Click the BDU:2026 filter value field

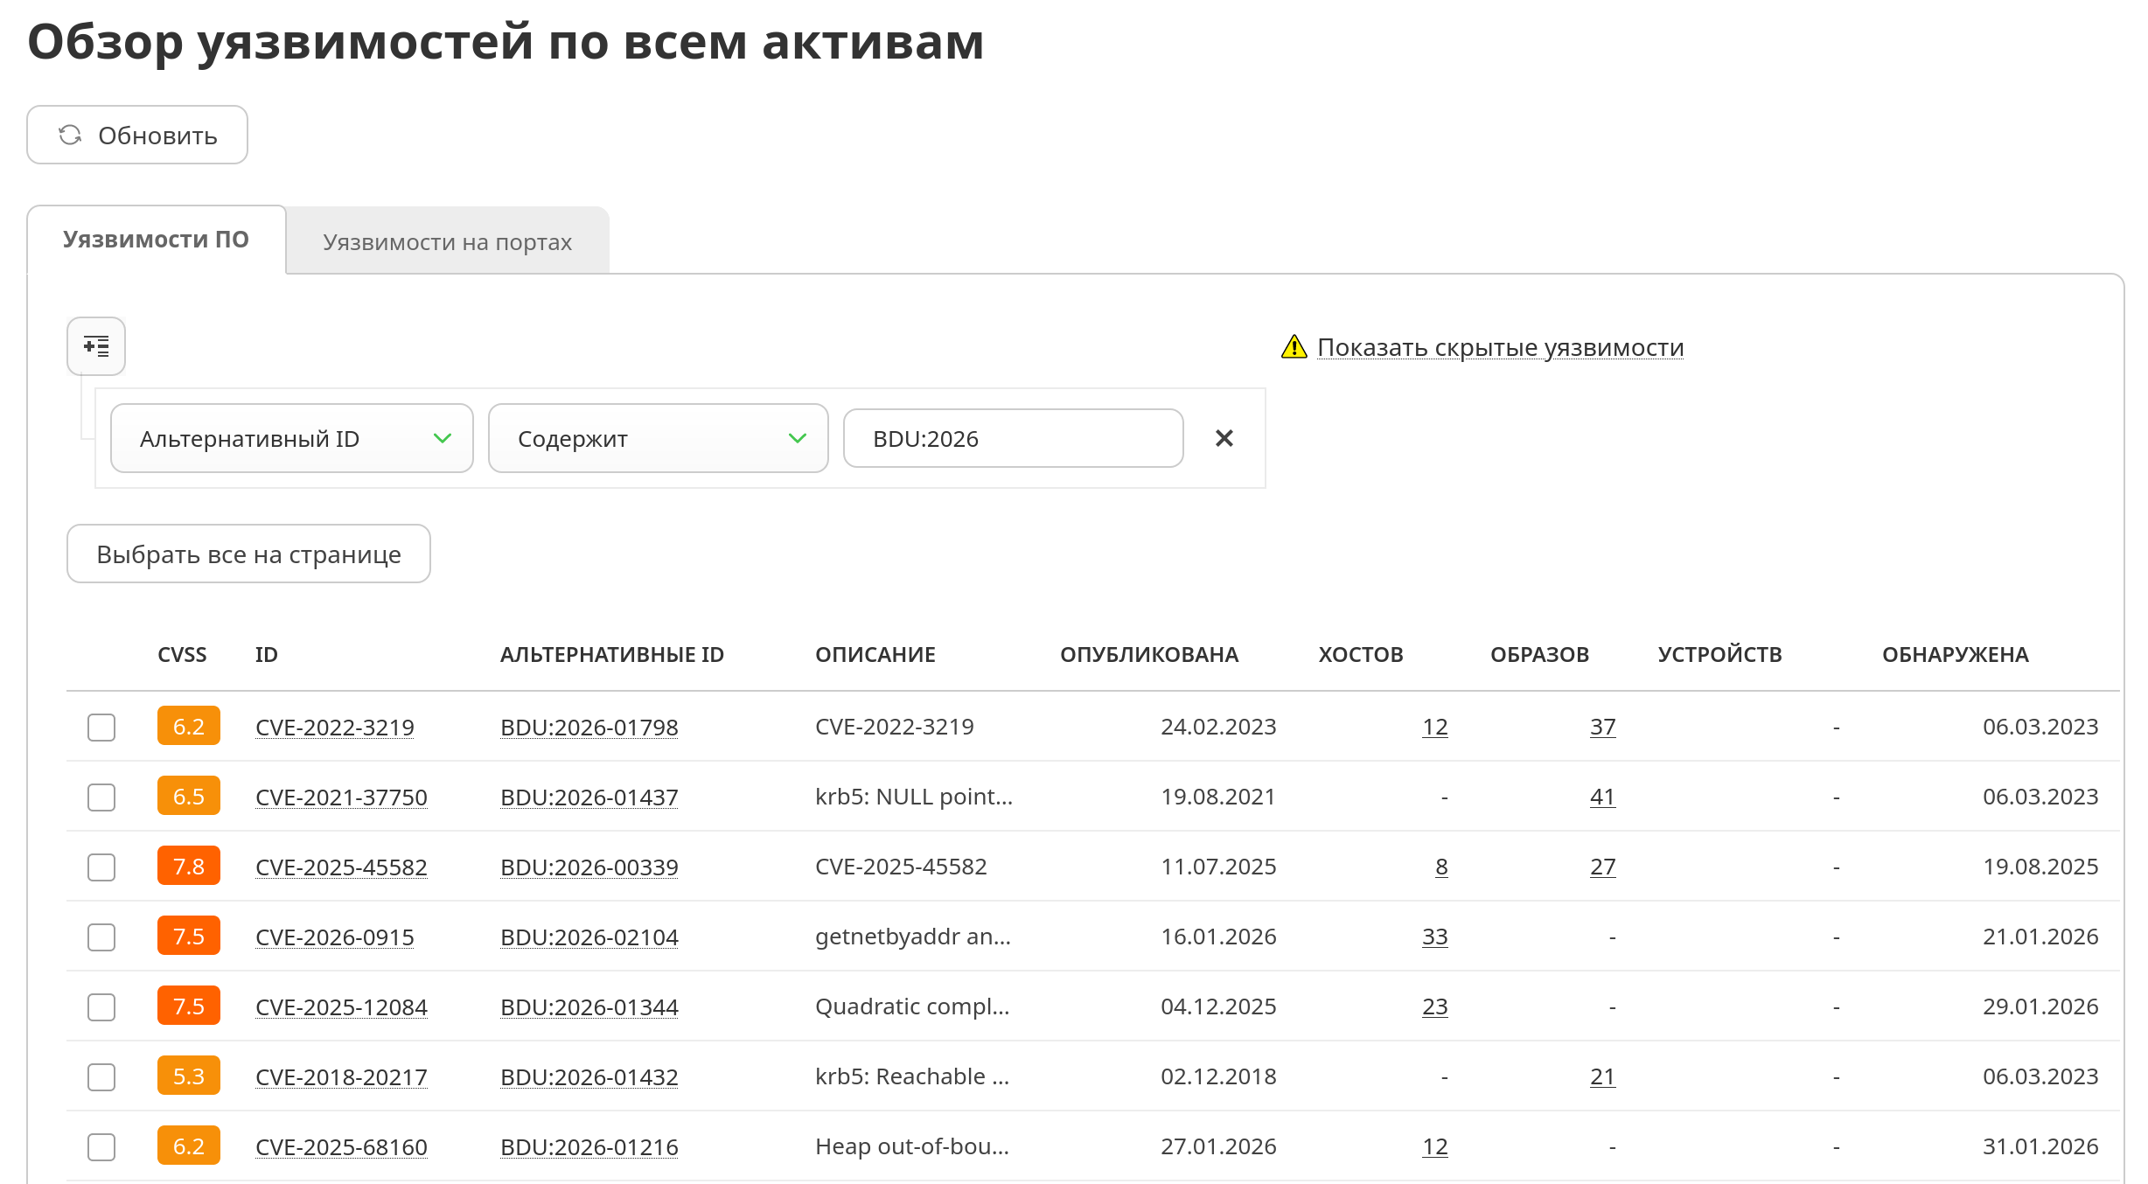coord(1013,438)
